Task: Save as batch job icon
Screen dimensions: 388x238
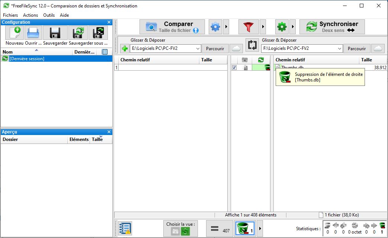Action: pyautogui.click(x=98, y=33)
